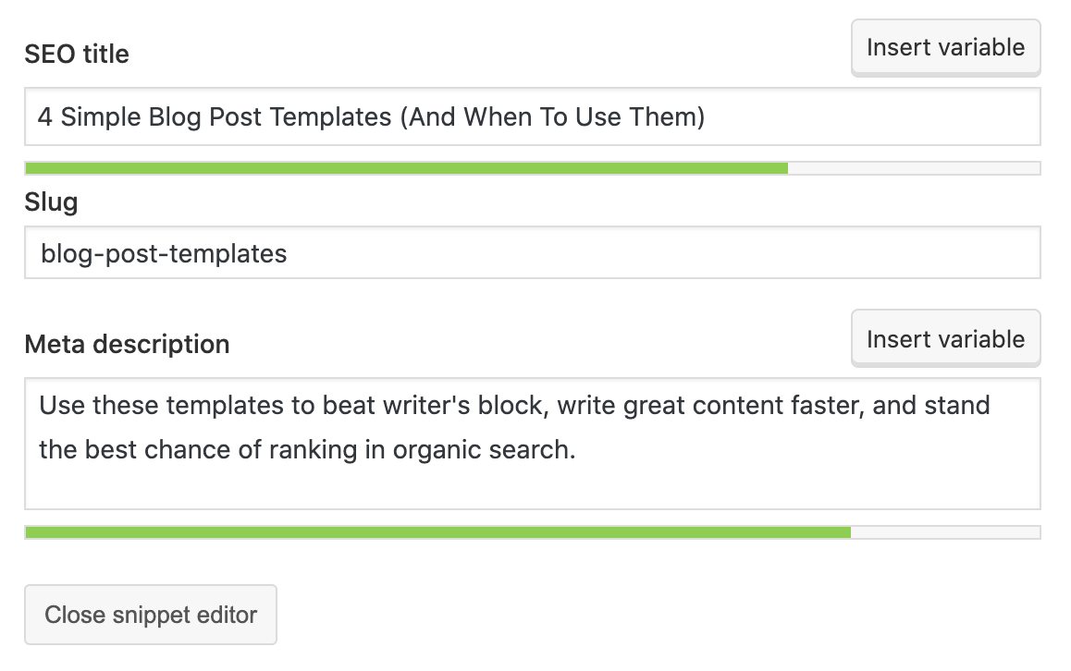Select the Slug input field
Image resolution: width=1071 pixels, height=671 pixels.
pos(532,252)
